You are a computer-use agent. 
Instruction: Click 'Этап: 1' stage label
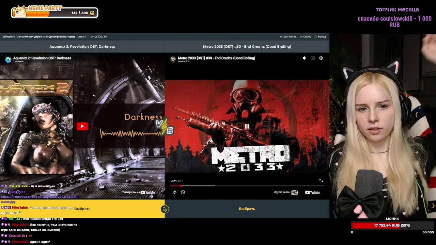(x=82, y=37)
